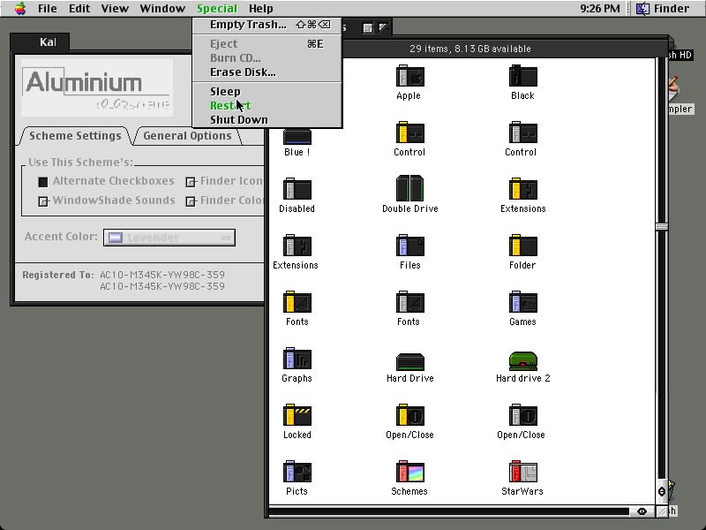
Task: Select the gray Open/Close folder icon
Action: (522, 415)
